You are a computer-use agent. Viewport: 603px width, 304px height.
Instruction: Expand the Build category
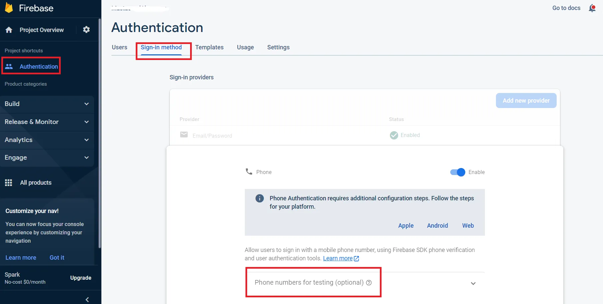(x=47, y=104)
